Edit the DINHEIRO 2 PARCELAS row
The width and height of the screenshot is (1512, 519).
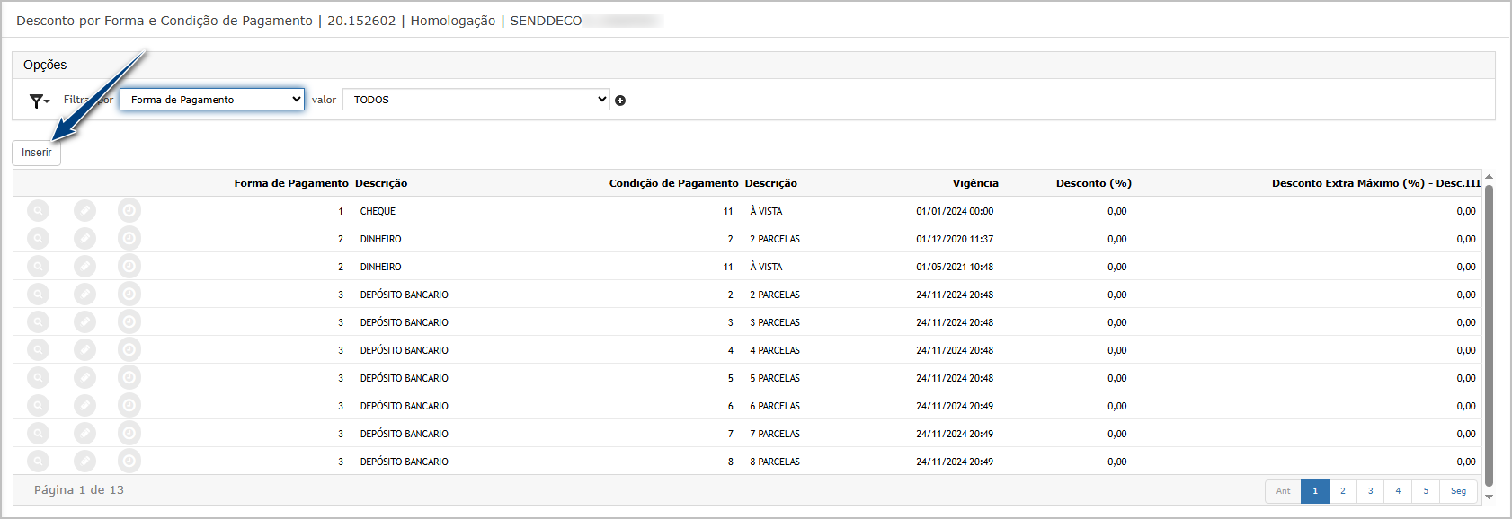(x=84, y=238)
